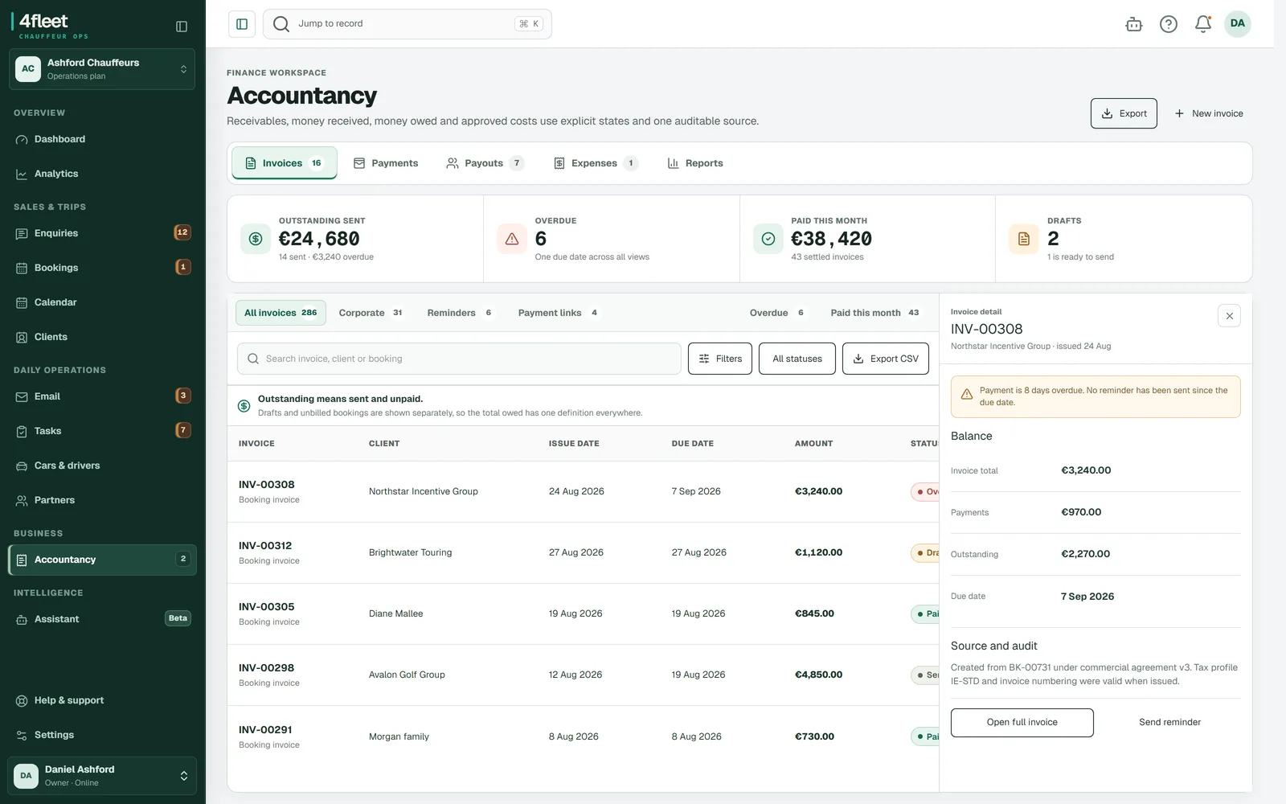Open invoice row INV-00291
This screenshot has height=804, width=1286.
coord(583,736)
